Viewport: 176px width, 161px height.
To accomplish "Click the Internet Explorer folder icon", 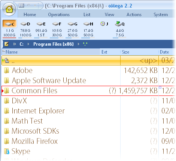I will pos(6,111).
